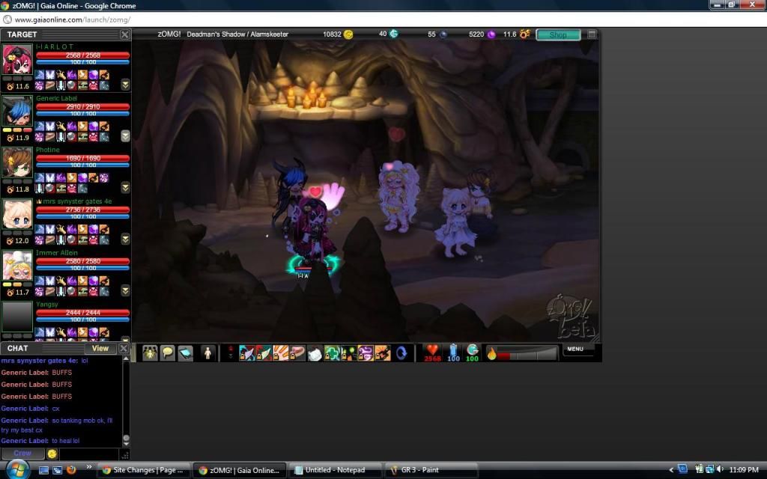Click the charge level ring icon beside 11.6 in header

point(525,34)
